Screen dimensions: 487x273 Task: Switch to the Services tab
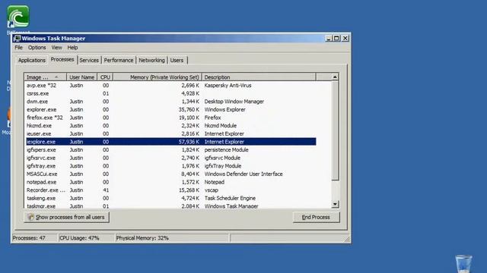pyautogui.click(x=89, y=61)
